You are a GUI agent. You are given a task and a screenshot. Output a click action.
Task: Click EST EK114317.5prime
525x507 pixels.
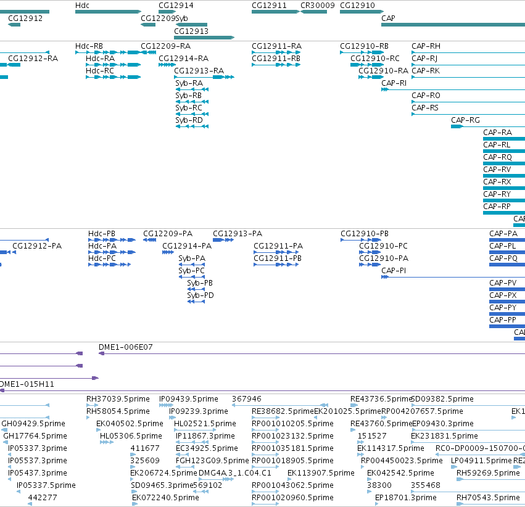coord(361,455)
